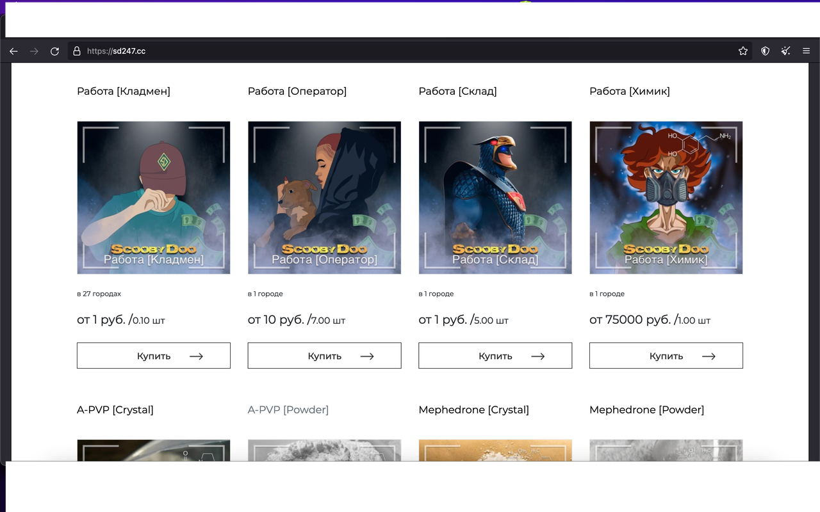
Task: Click Купить under Работа [Оператор]
Action: point(324,356)
